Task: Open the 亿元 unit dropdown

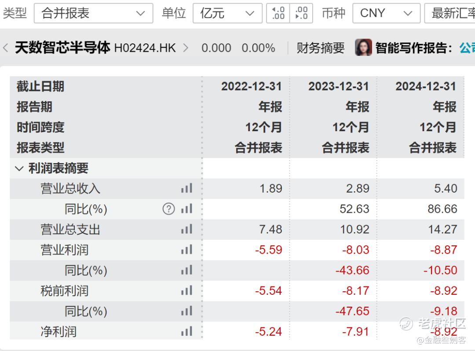Action: 227,13
